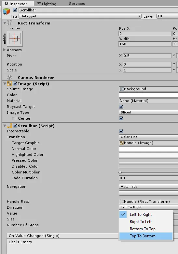Click the Rect Transform component icon
The height and width of the screenshot is (254, 178).
click(9, 23)
